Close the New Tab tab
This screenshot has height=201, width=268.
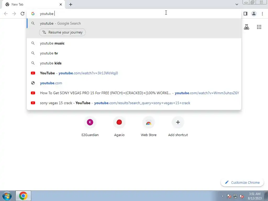tap(61, 4)
